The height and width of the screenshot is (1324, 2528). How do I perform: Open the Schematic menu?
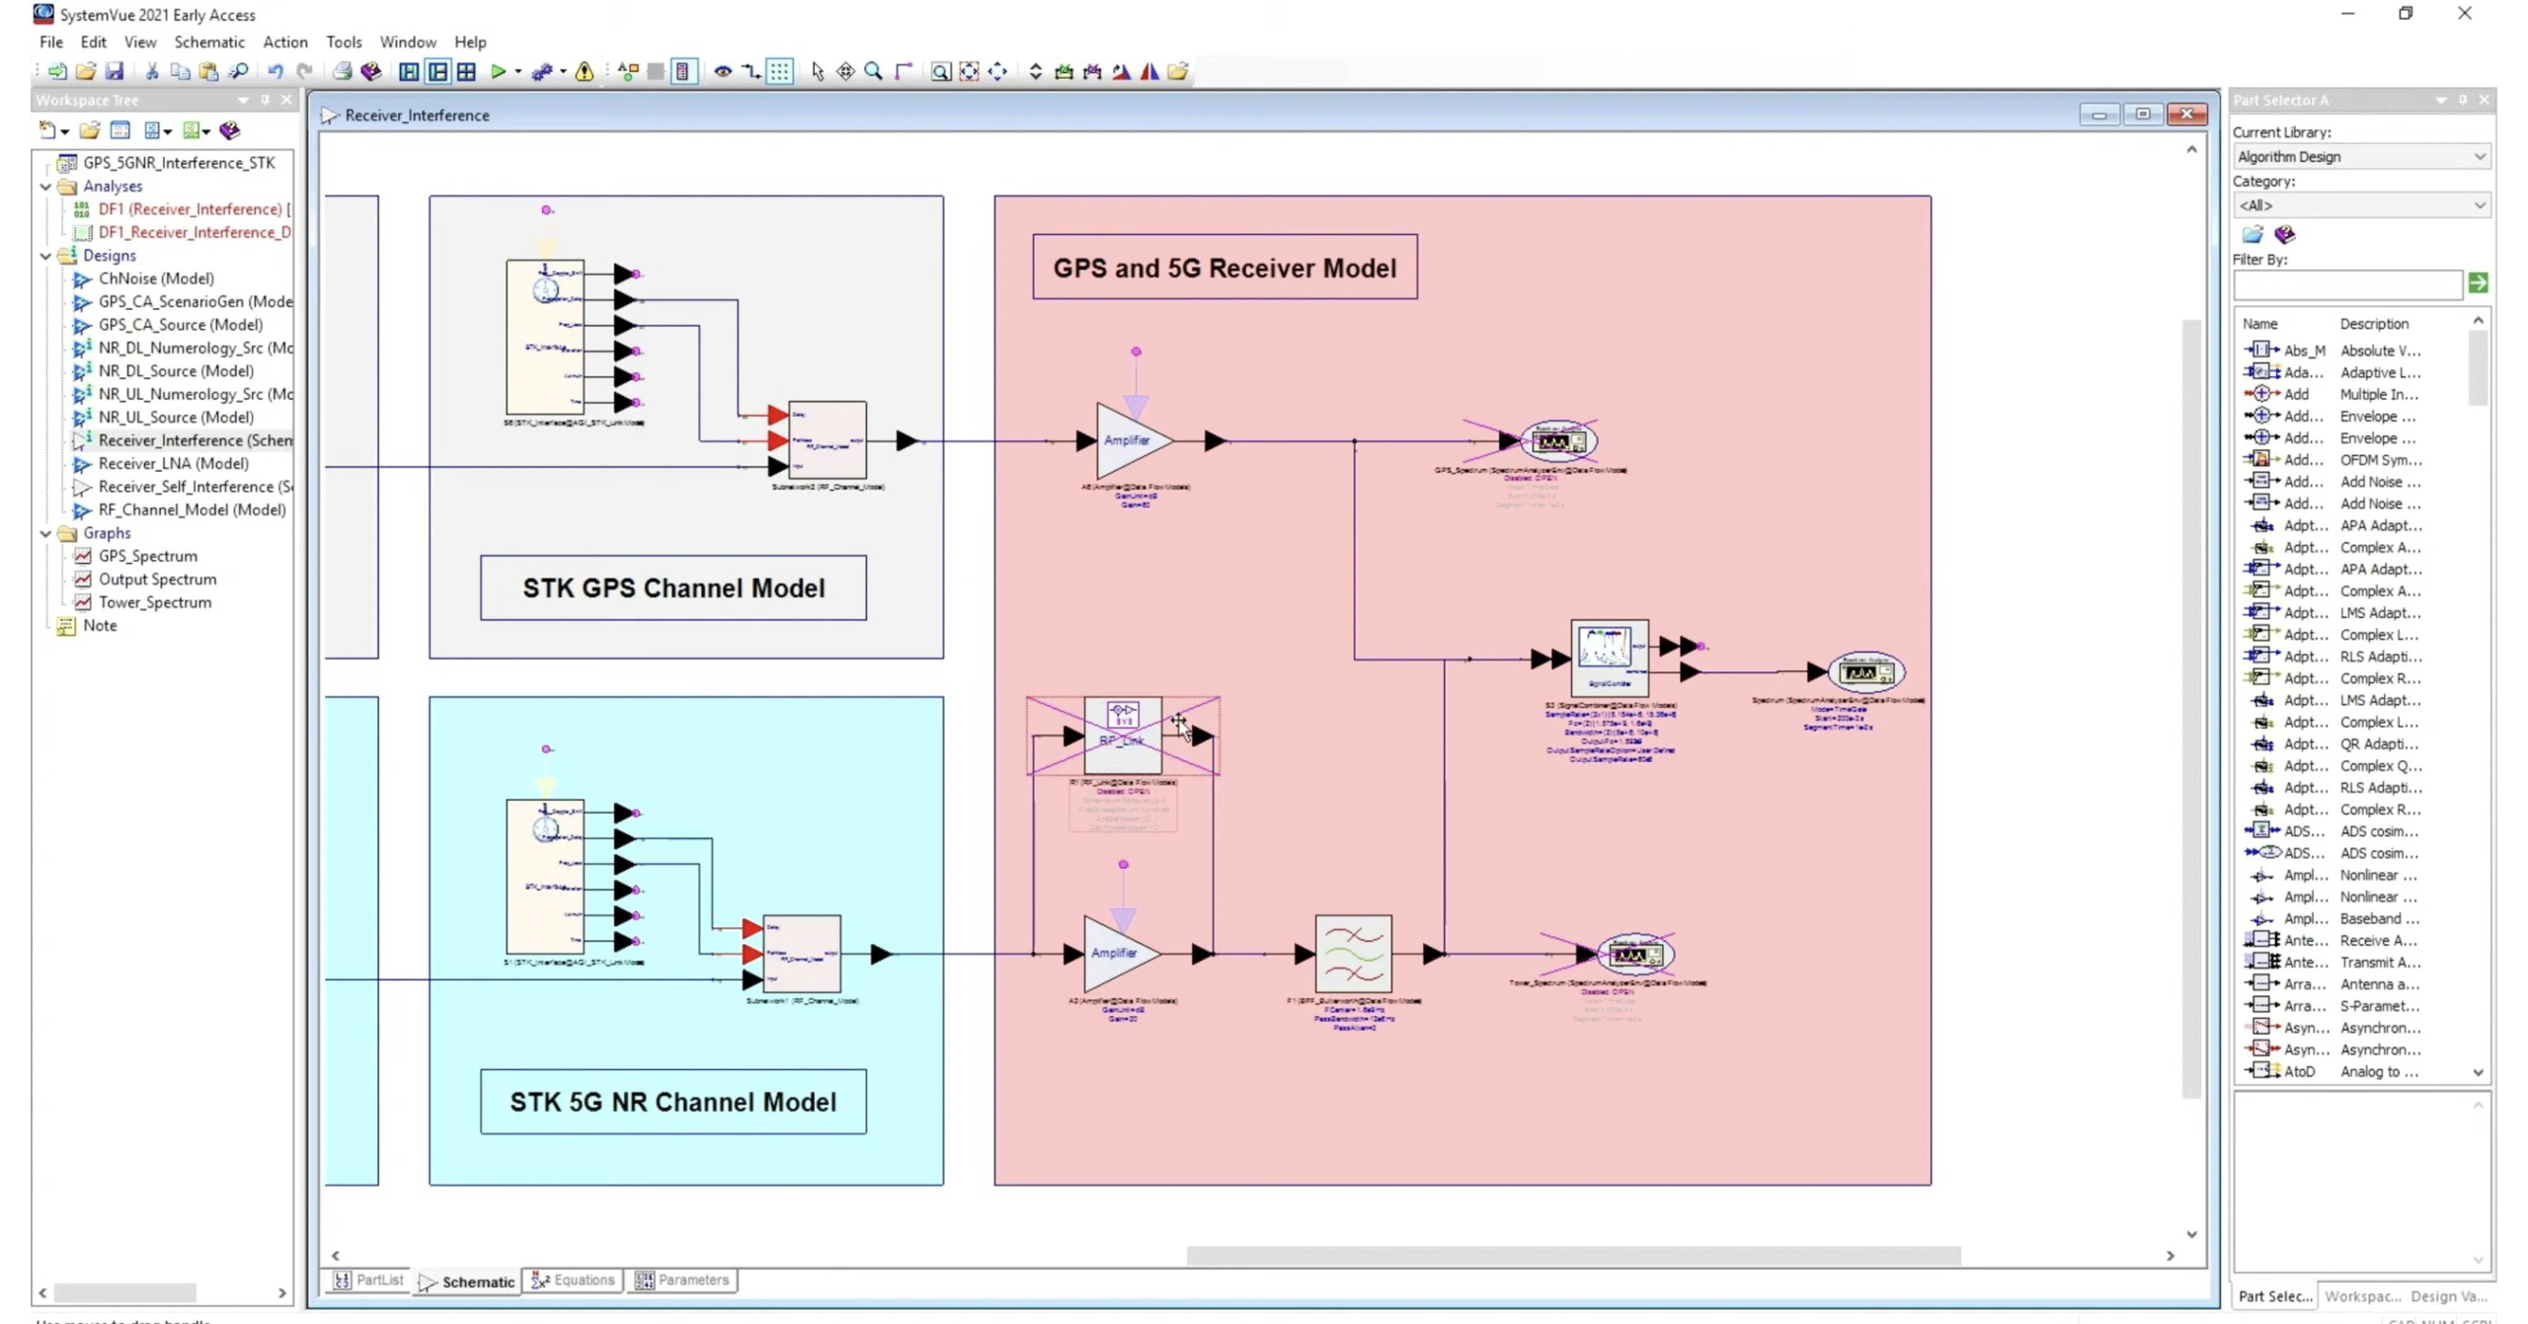coord(209,41)
